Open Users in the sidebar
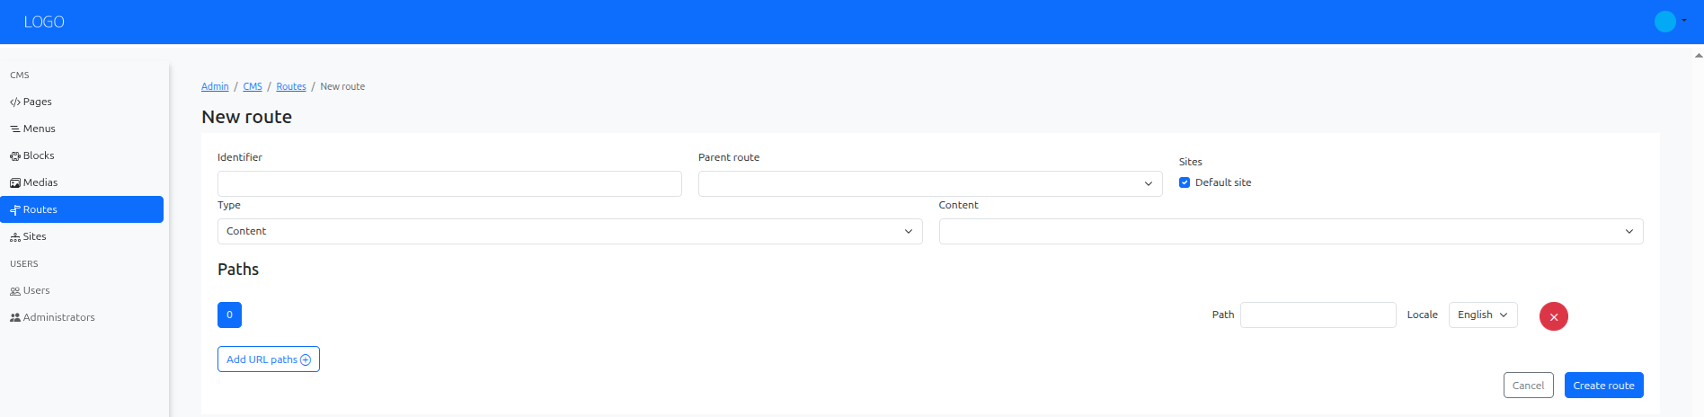This screenshot has width=1704, height=417. pos(82,290)
